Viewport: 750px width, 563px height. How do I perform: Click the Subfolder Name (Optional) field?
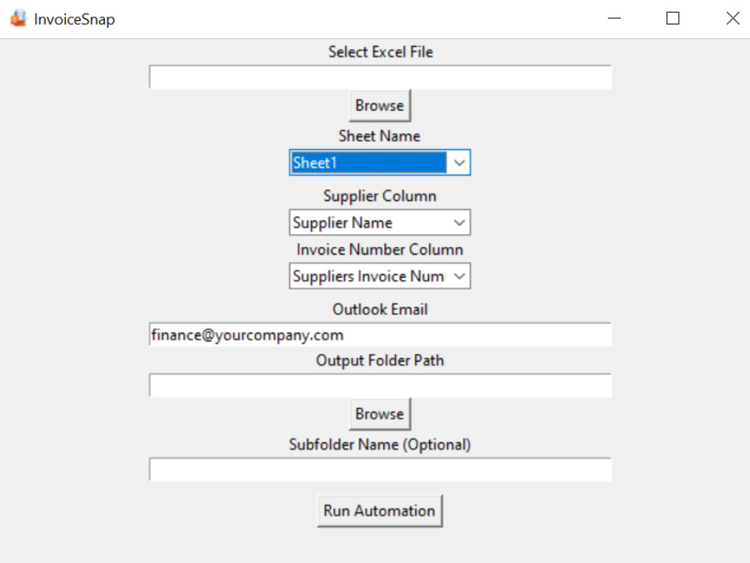tap(380, 470)
